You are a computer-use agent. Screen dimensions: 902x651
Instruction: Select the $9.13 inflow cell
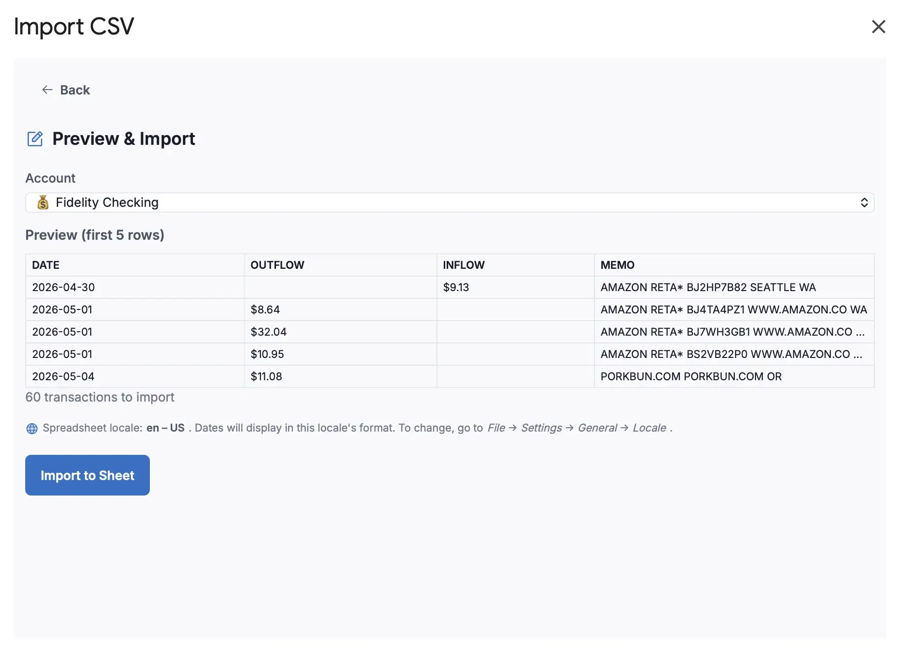[515, 287]
